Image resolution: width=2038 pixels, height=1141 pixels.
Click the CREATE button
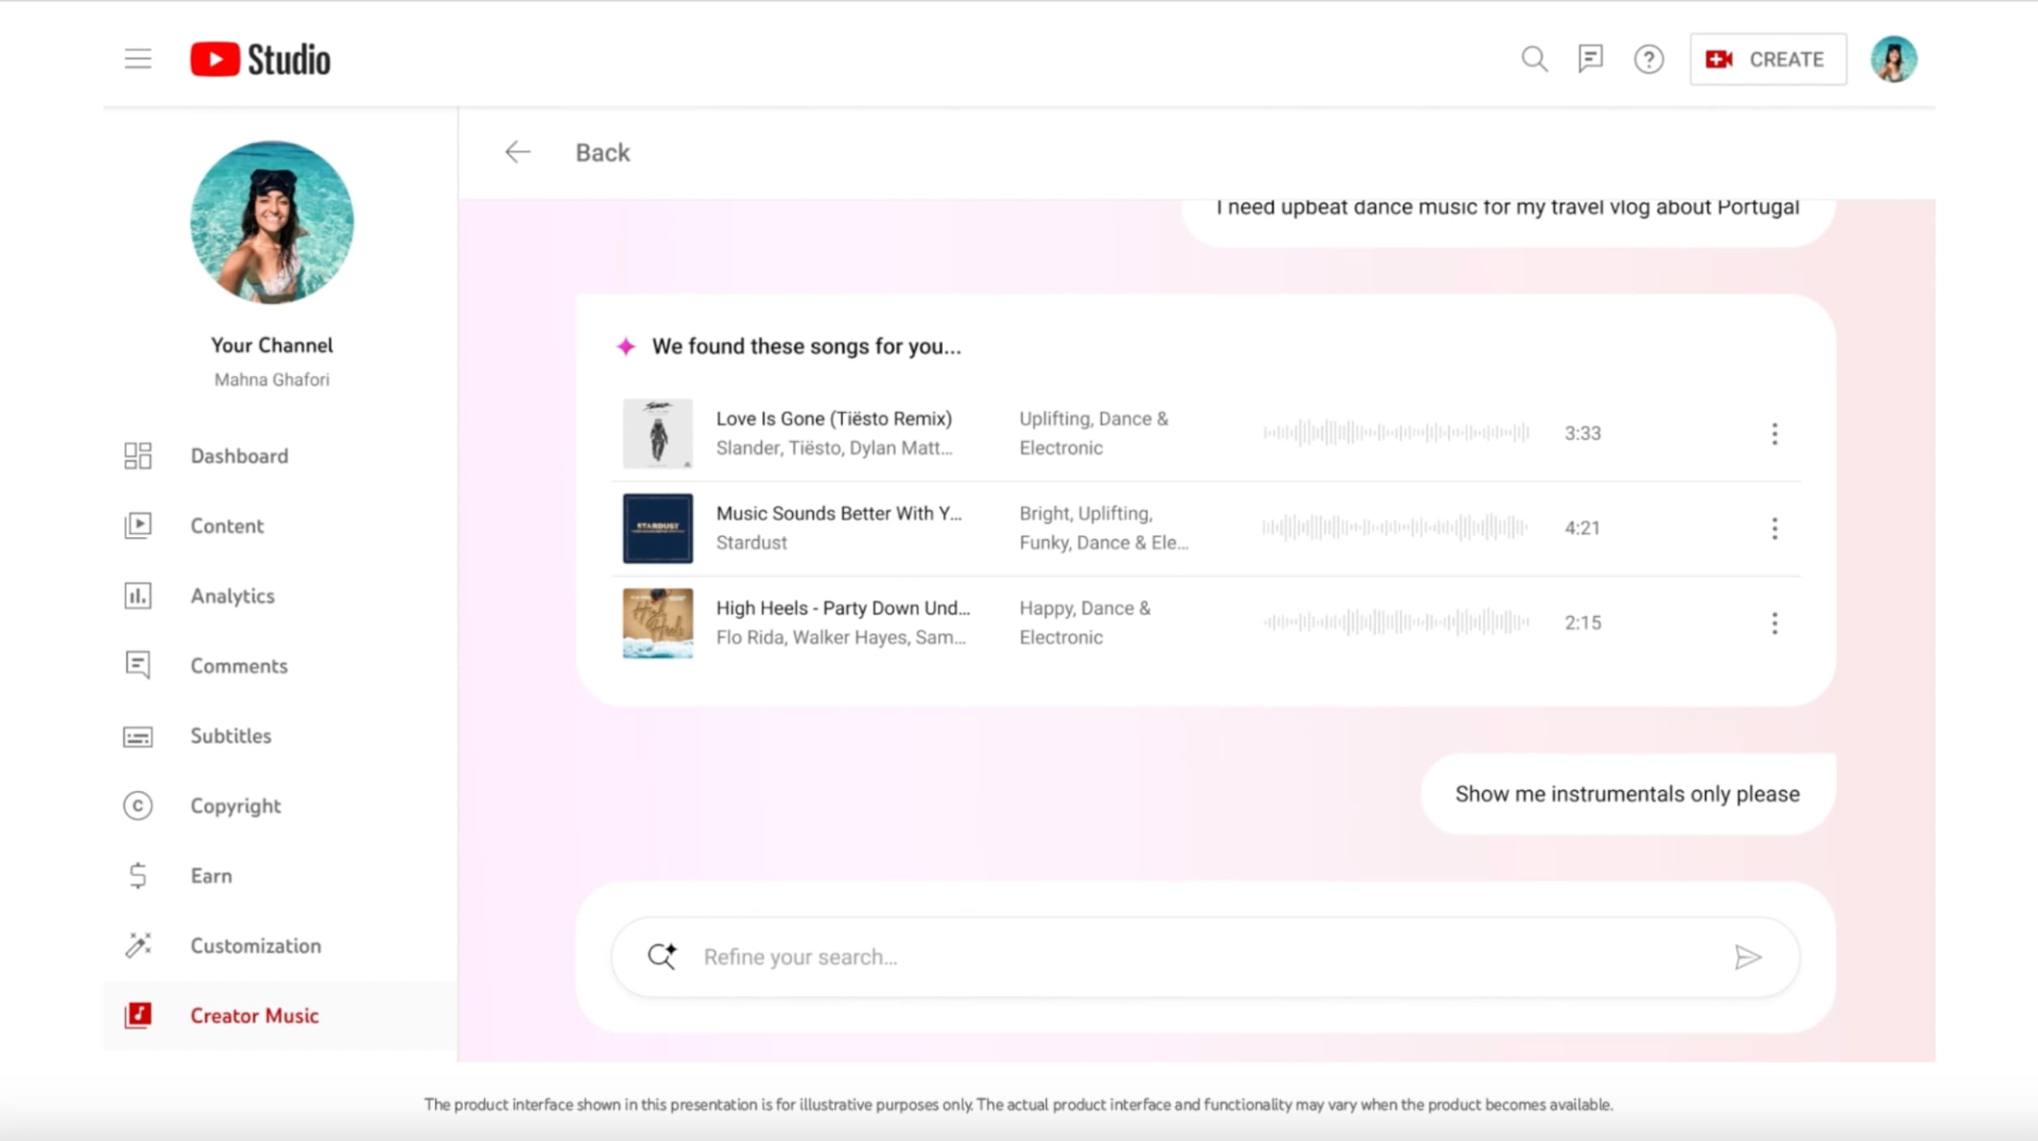[1768, 59]
